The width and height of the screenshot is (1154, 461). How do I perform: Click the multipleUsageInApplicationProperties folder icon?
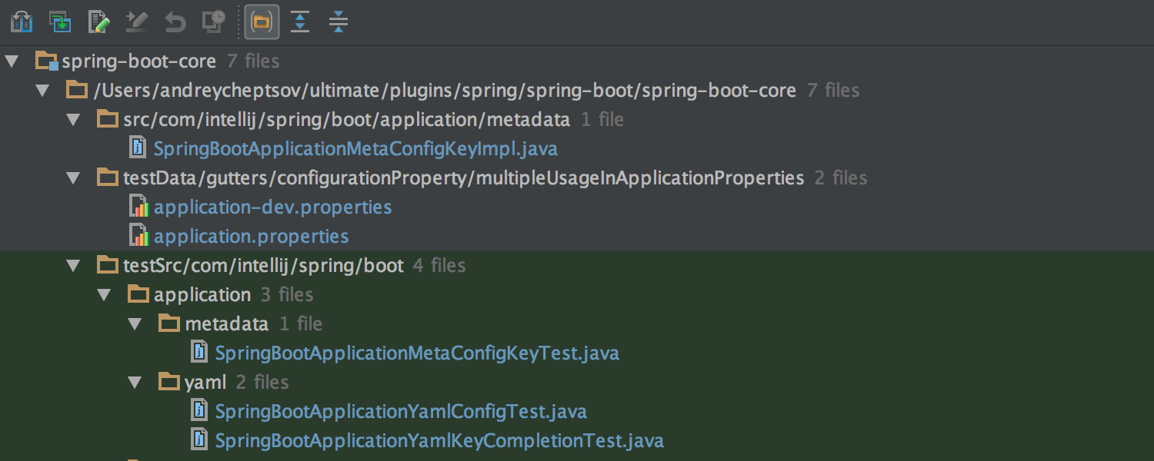tap(108, 177)
